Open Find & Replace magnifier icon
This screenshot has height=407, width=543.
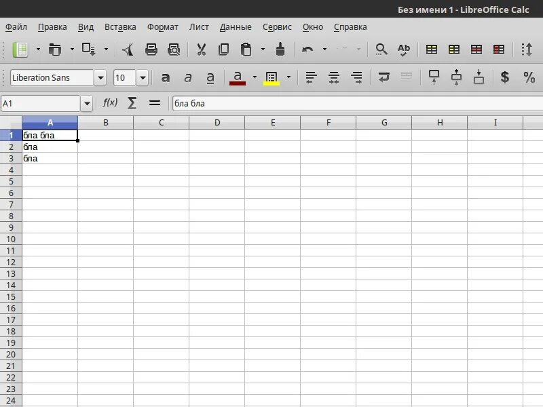(381, 50)
